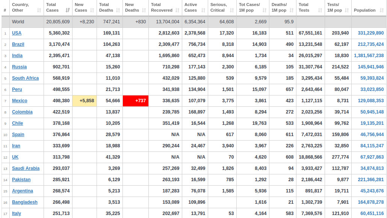Open Italy population link 60,451,116

tap(372, 213)
